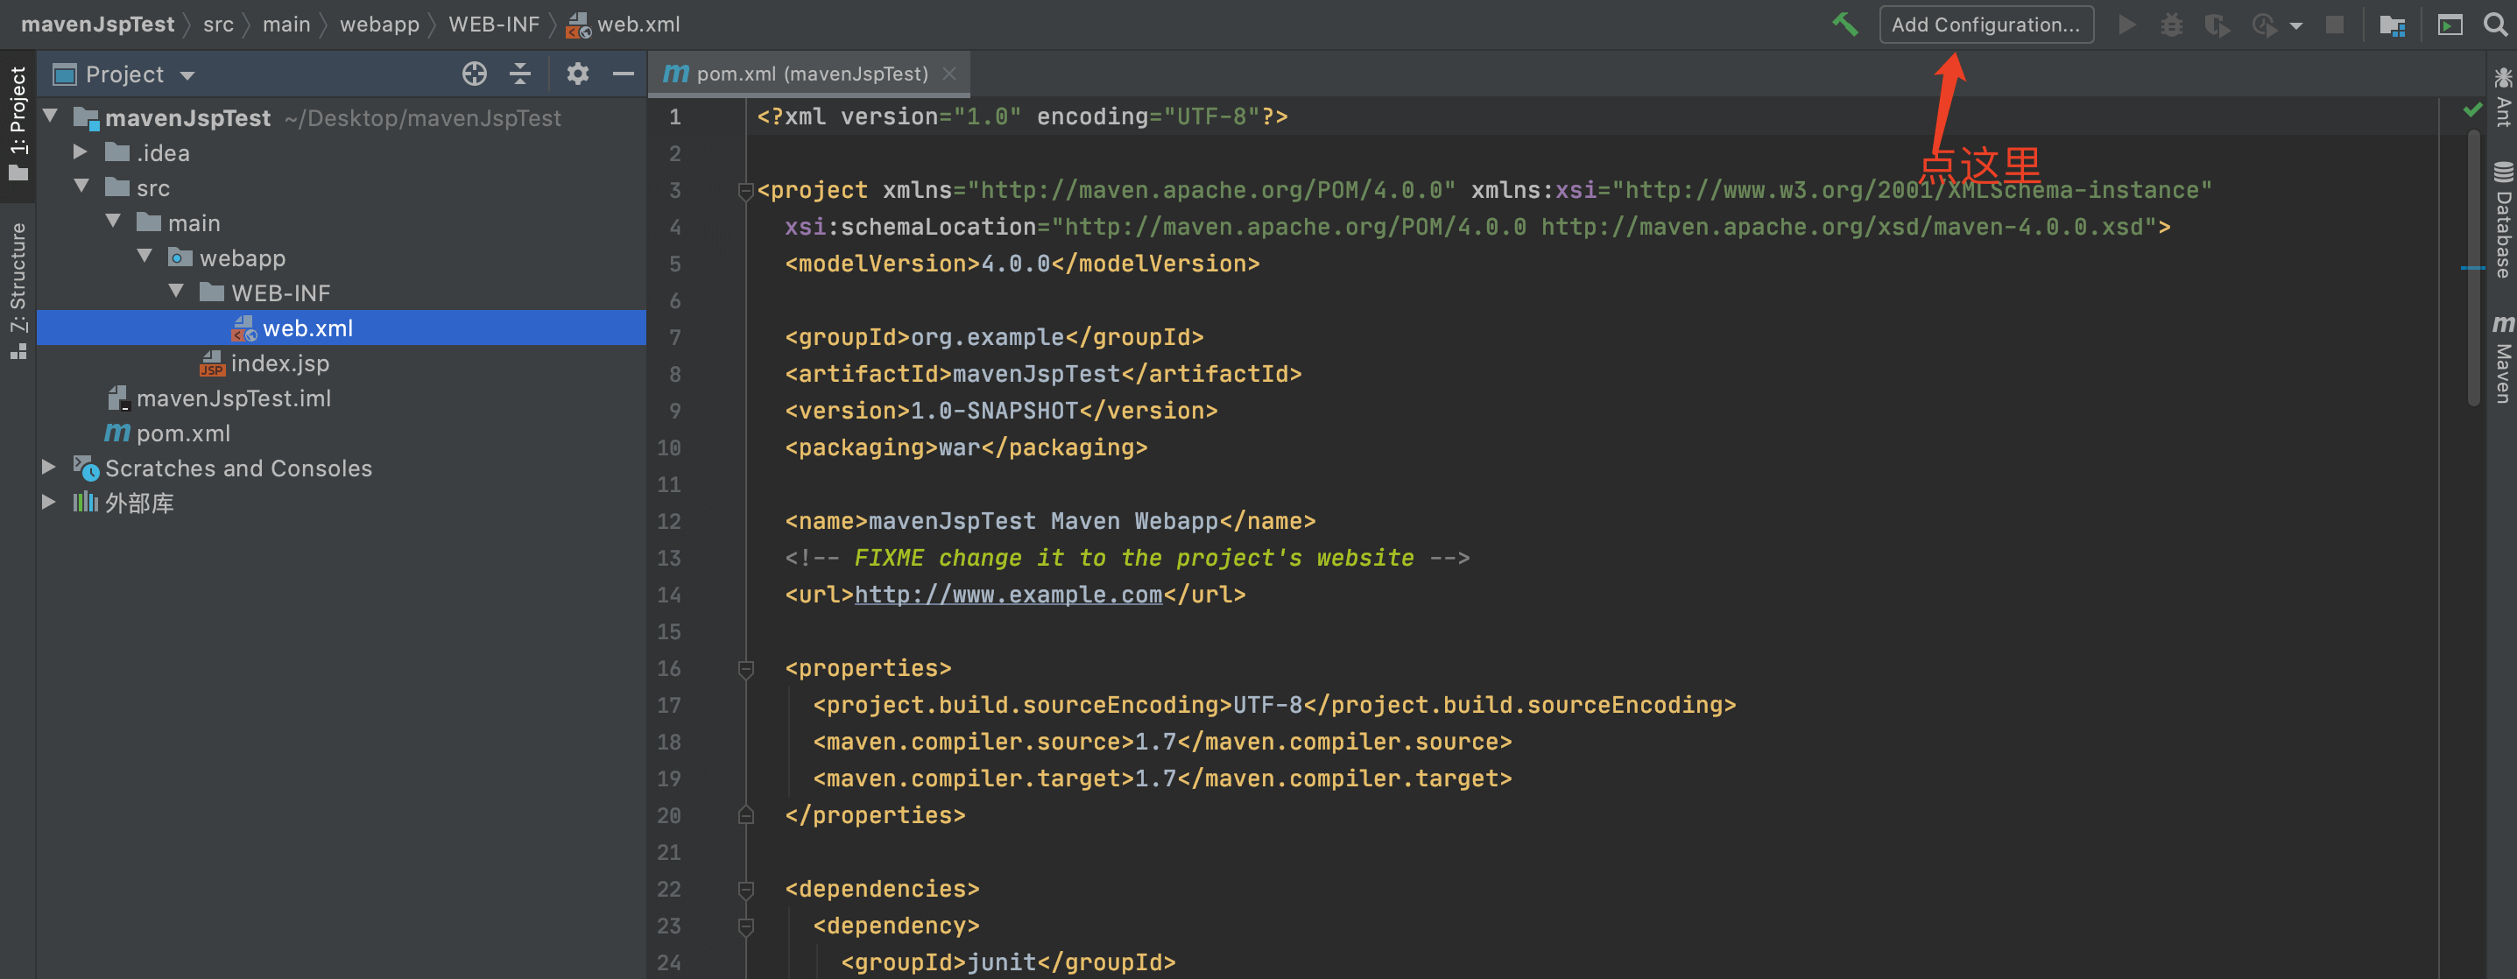Viewport: 2517px width, 979px height.
Task: Open Project Structure folder icon
Action: [2392, 25]
